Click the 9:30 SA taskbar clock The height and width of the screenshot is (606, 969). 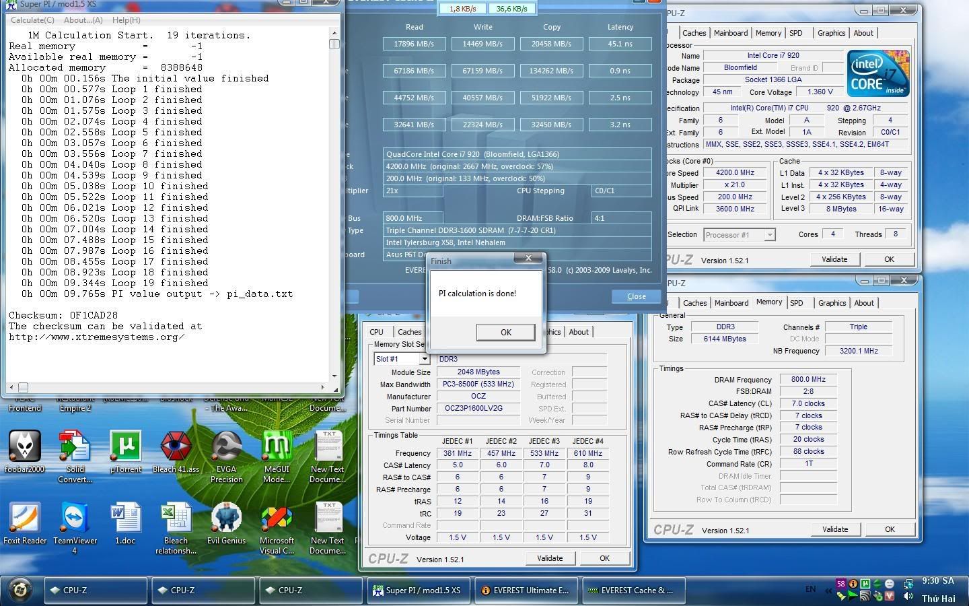click(x=938, y=580)
